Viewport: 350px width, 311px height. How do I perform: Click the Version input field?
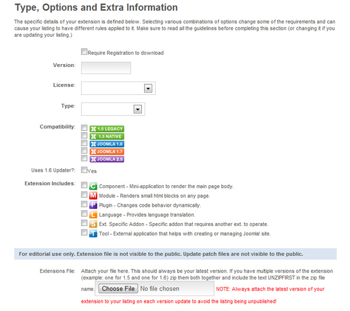tap(106, 68)
